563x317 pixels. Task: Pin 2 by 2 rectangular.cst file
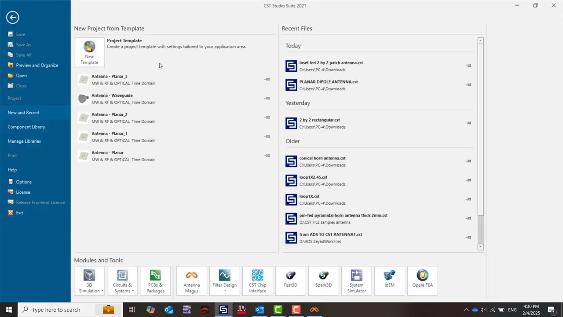pyautogui.click(x=468, y=123)
